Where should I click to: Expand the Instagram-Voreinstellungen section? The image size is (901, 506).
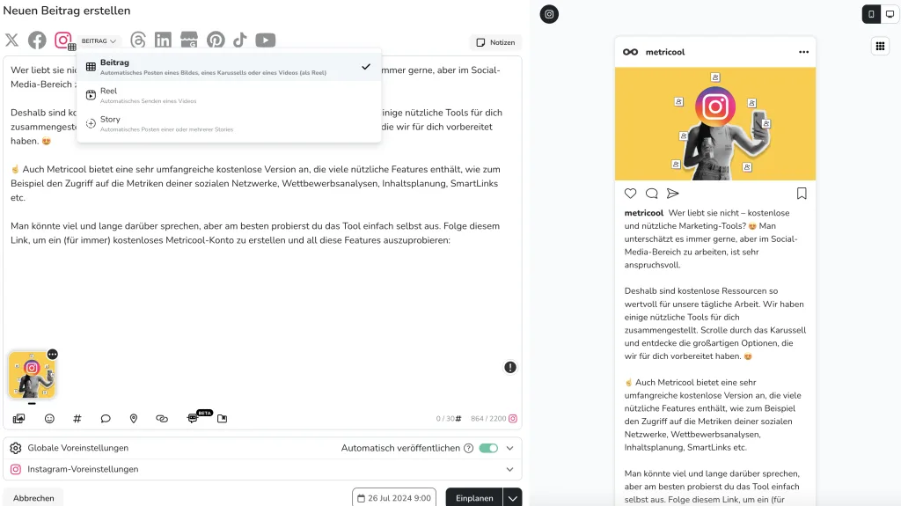(x=509, y=469)
